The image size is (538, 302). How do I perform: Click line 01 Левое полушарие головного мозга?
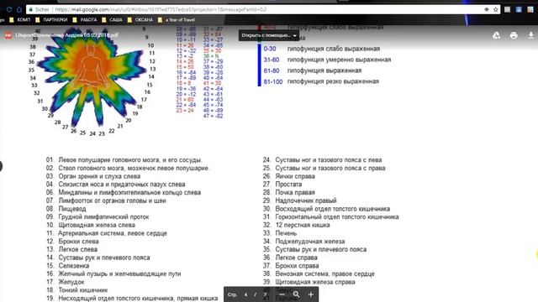[124, 160]
